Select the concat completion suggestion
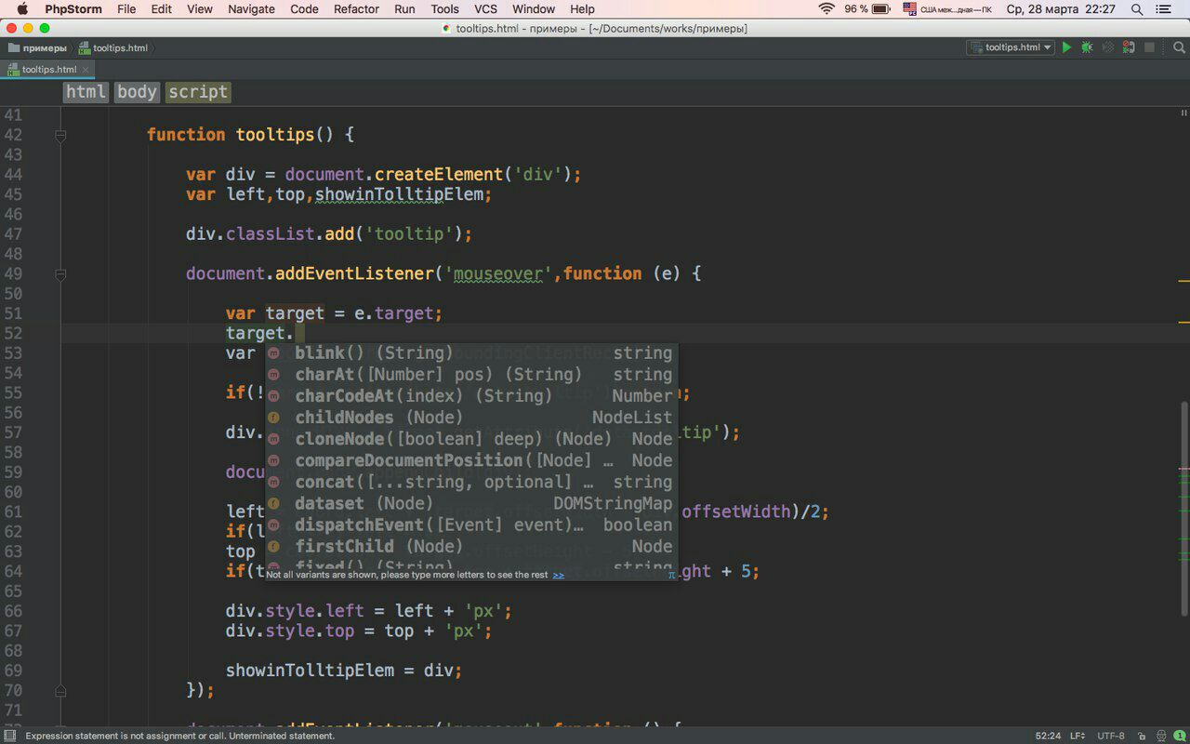 (470, 482)
